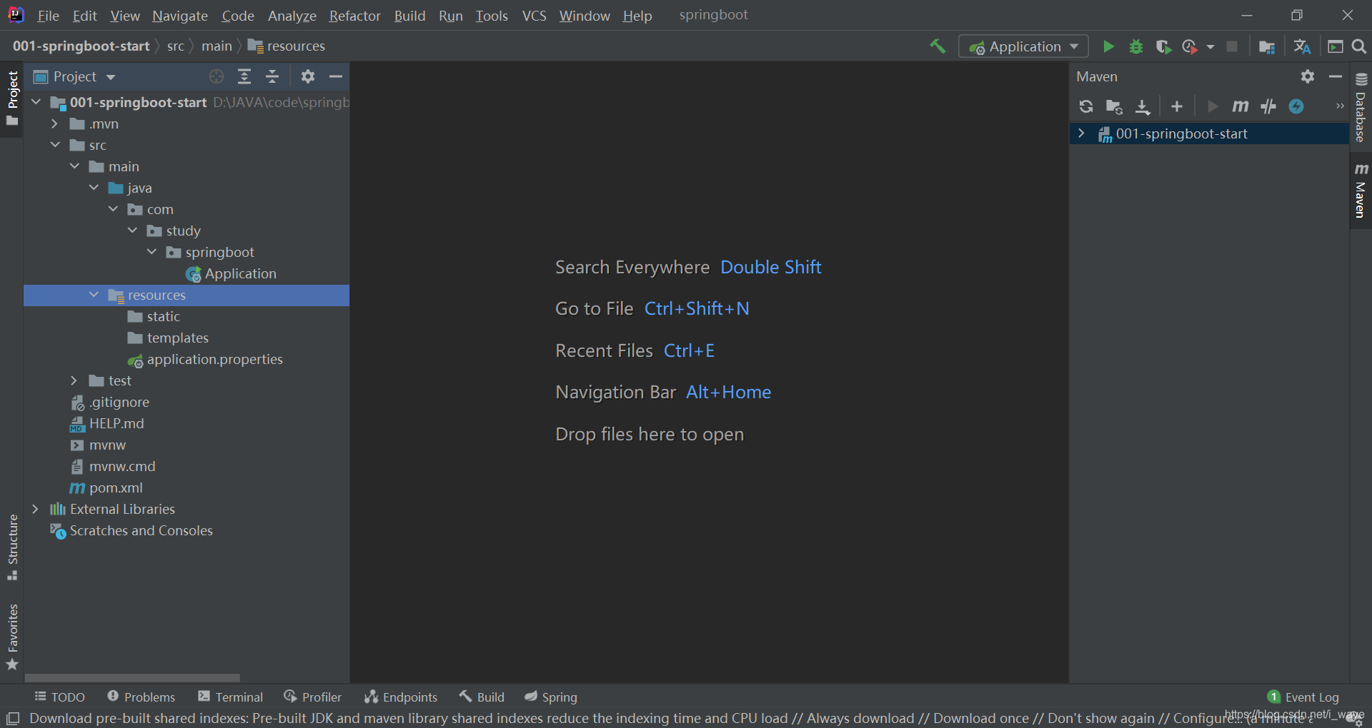Show more Maven toolbar actions chevron

click(x=1340, y=106)
